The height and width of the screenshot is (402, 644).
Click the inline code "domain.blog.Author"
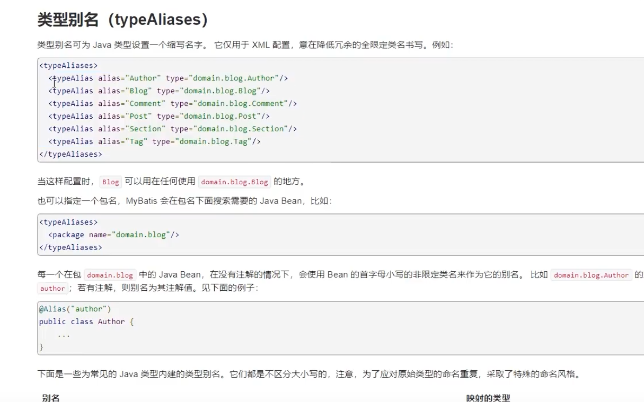591,275
